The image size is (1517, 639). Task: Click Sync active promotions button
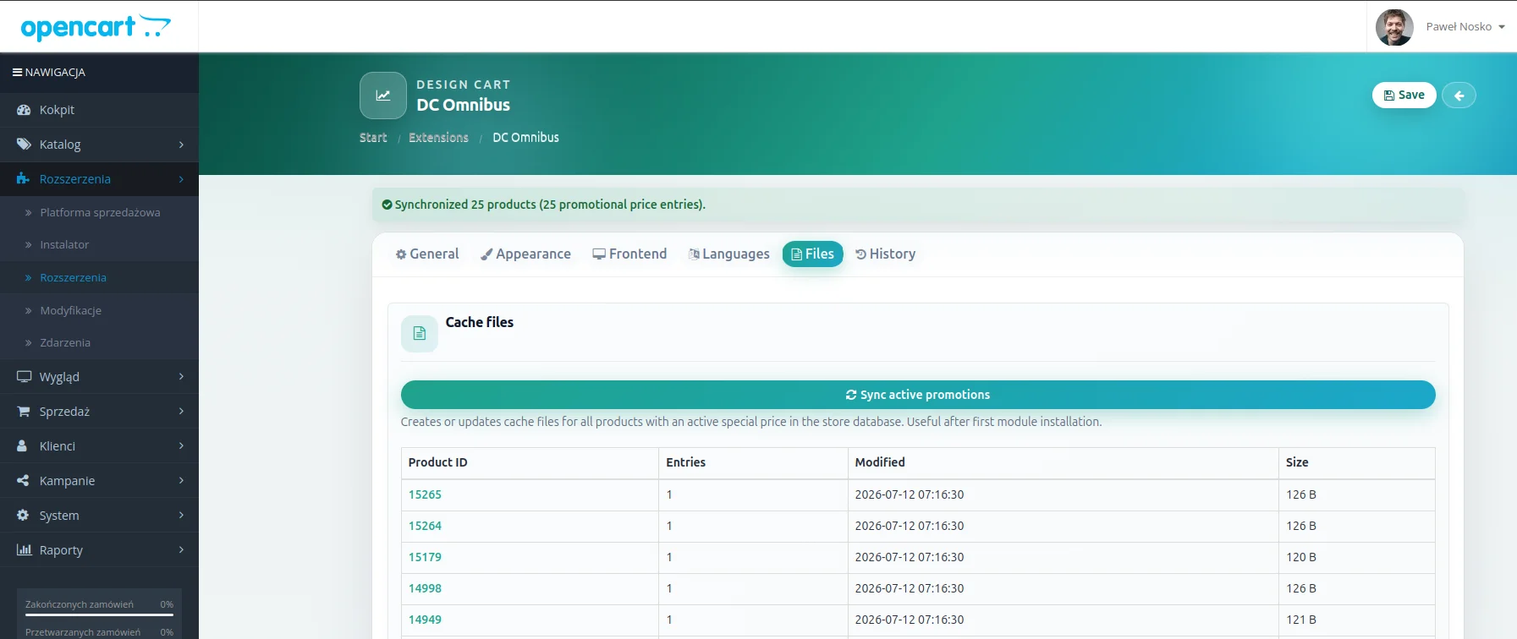point(918,395)
